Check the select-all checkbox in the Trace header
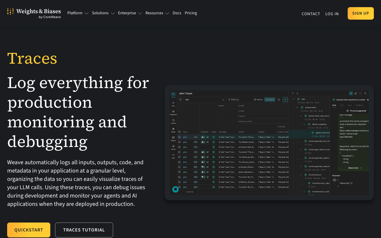Viewport: 381px width, 238px height. (x=179, y=132)
